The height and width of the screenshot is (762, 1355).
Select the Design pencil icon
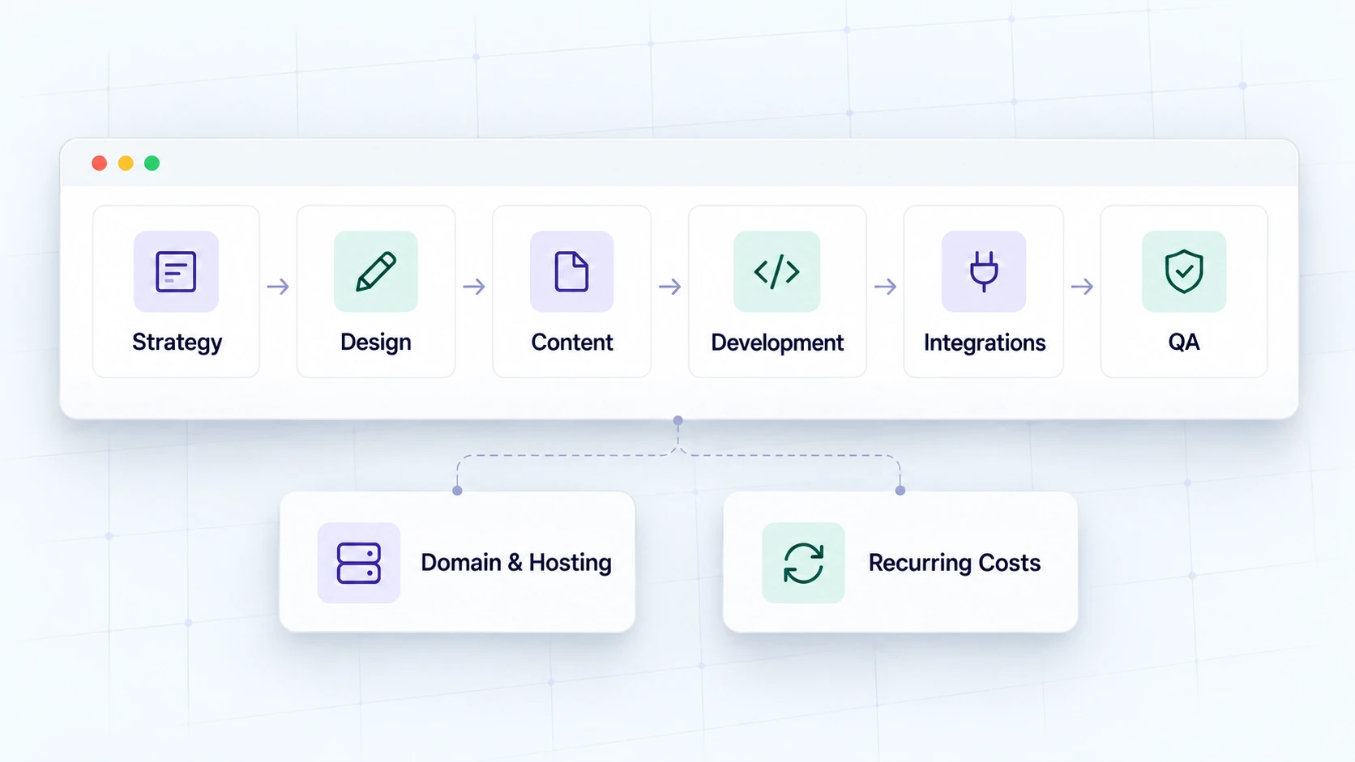click(x=376, y=271)
